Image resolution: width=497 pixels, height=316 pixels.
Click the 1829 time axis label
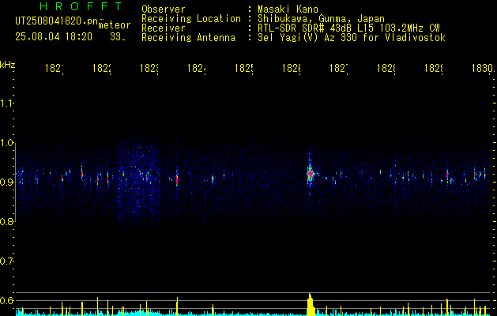434,68
